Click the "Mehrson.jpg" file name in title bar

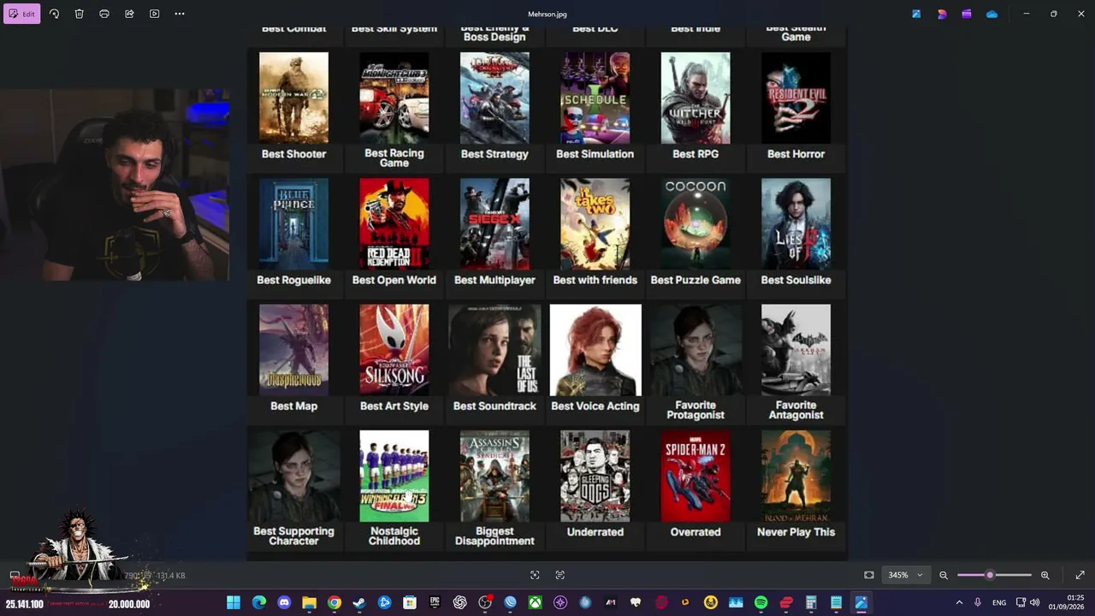click(547, 14)
